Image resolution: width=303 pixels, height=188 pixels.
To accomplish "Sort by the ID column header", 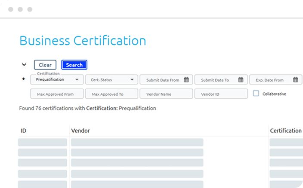I will click(24, 130).
